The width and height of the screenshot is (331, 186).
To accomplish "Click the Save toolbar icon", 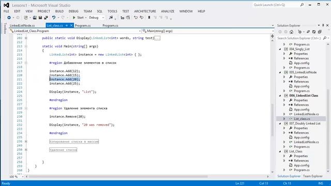I will [40, 18].
